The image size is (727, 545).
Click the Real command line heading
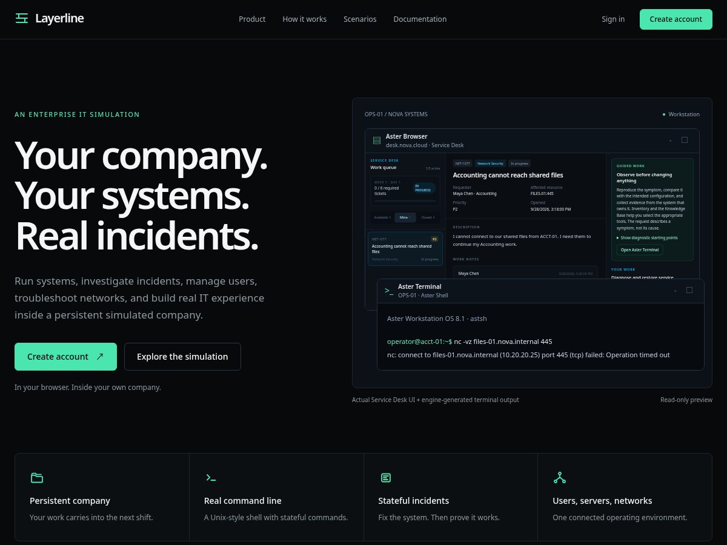[243, 501]
